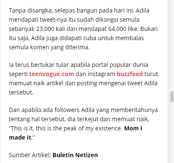This screenshot has height=163, width=174.
Task: Click the "23,000" number in the text
Action: coord(45,29)
